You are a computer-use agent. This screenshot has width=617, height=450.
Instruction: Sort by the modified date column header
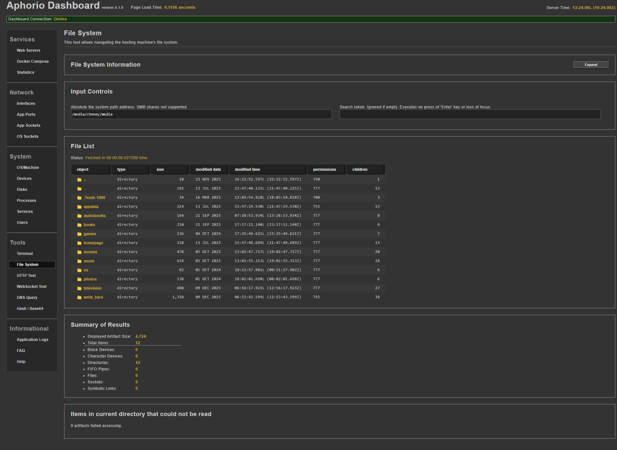tap(208, 170)
